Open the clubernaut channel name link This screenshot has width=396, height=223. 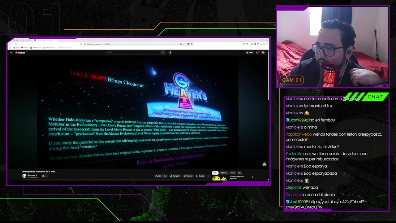coord(32,175)
